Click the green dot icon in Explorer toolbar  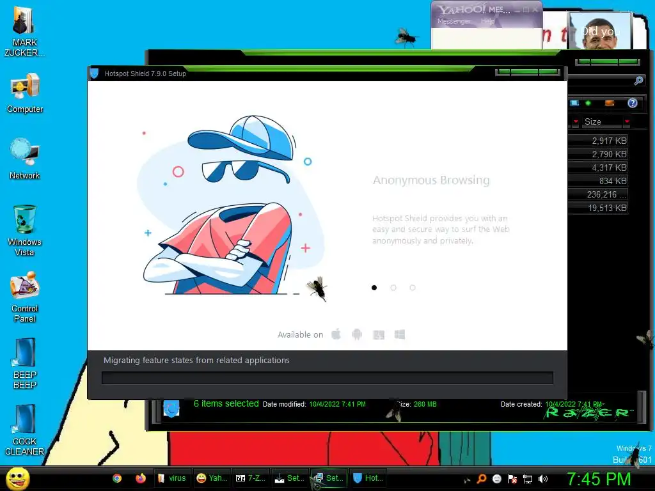pos(588,103)
